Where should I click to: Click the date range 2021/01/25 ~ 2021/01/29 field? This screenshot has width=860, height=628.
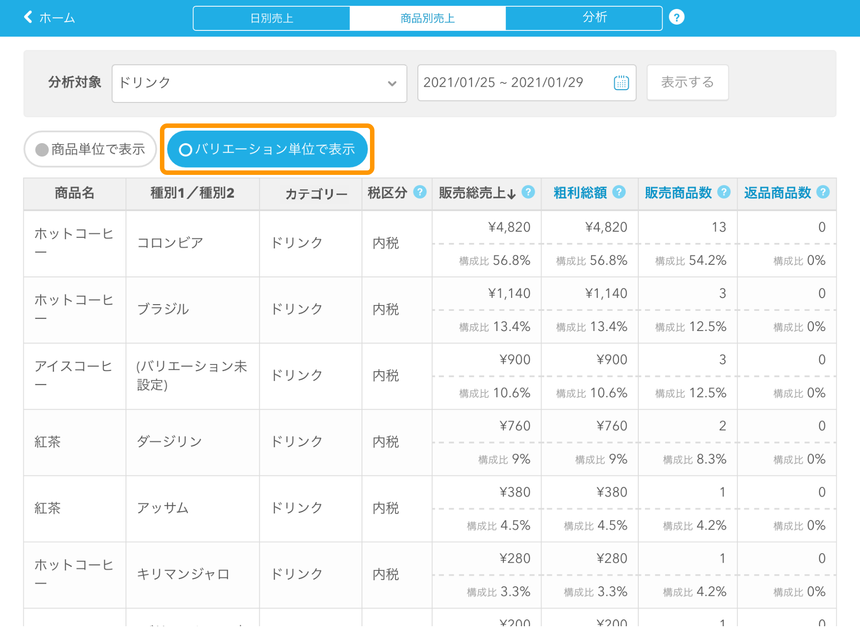point(527,83)
